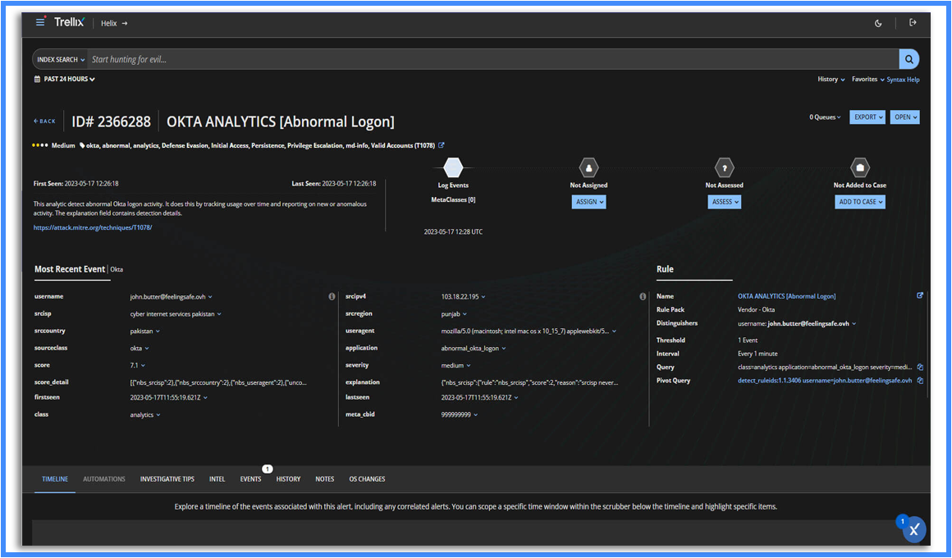Screen dimensions: 952x558
Task: Open the rule name in a new window
Action: coord(920,296)
